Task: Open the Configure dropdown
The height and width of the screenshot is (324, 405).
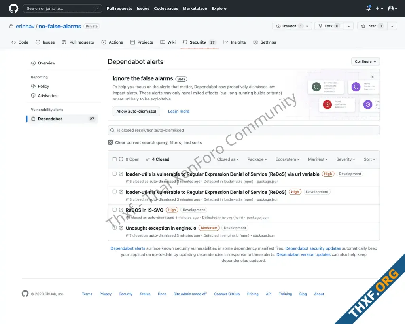Action: [365, 61]
